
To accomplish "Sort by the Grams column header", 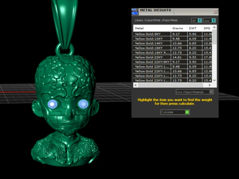I will (x=179, y=28).
